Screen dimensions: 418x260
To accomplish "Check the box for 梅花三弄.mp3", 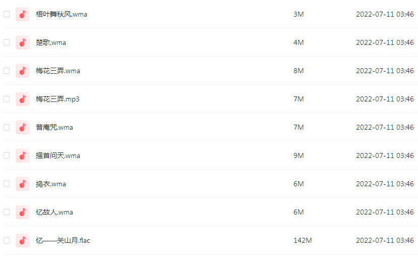I will (x=7, y=99).
